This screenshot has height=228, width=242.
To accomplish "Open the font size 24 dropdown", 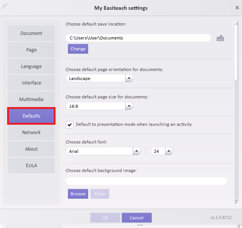I will coord(168,151).
